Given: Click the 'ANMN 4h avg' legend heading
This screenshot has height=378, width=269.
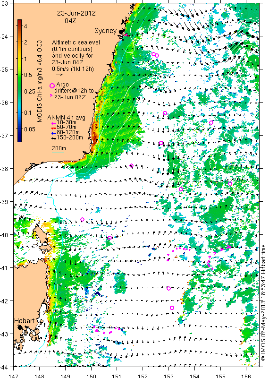Looking at the screenshot, I should click(66, 118).
